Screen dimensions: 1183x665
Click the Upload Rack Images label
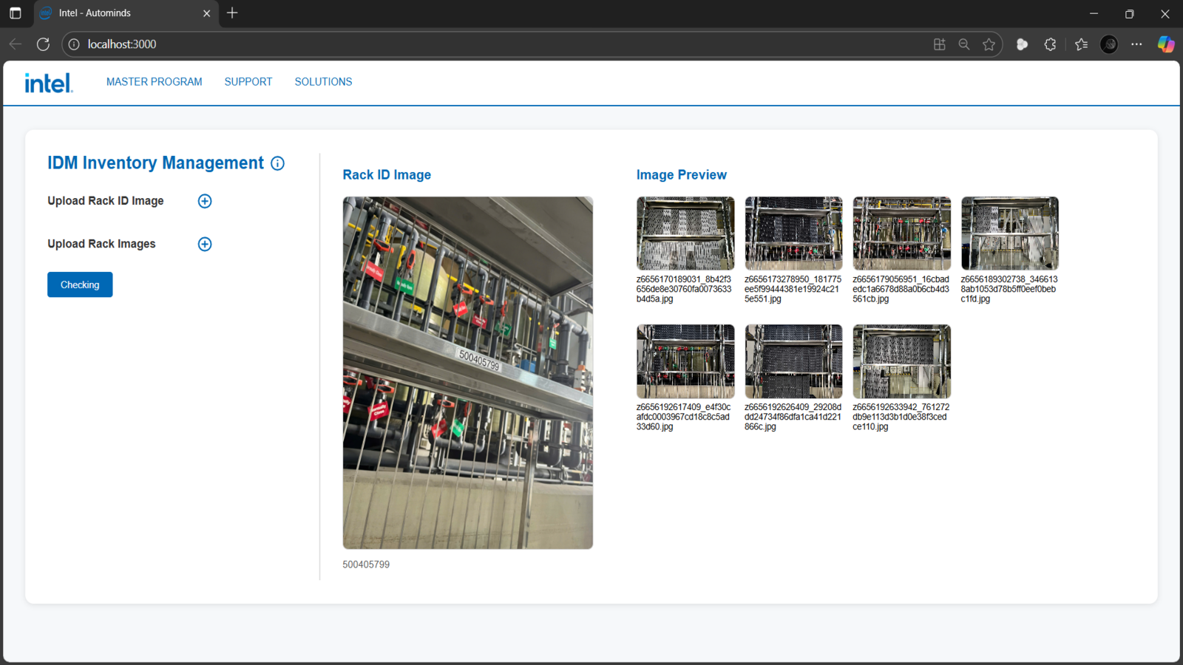(101, 244)
